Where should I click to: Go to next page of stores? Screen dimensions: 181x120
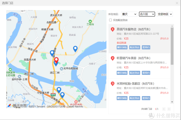tap(169, 109)
